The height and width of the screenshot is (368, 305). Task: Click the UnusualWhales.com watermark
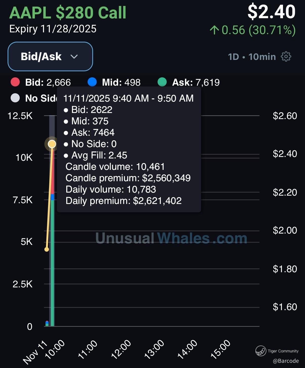pos(171,238)
